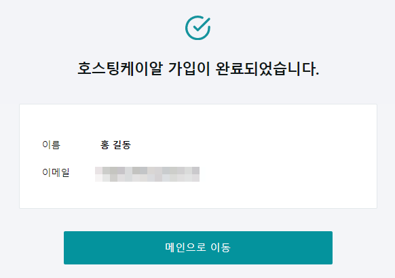
Task: Click the word '완료되었습니다.' in the heading
Action: pos(267,68)
